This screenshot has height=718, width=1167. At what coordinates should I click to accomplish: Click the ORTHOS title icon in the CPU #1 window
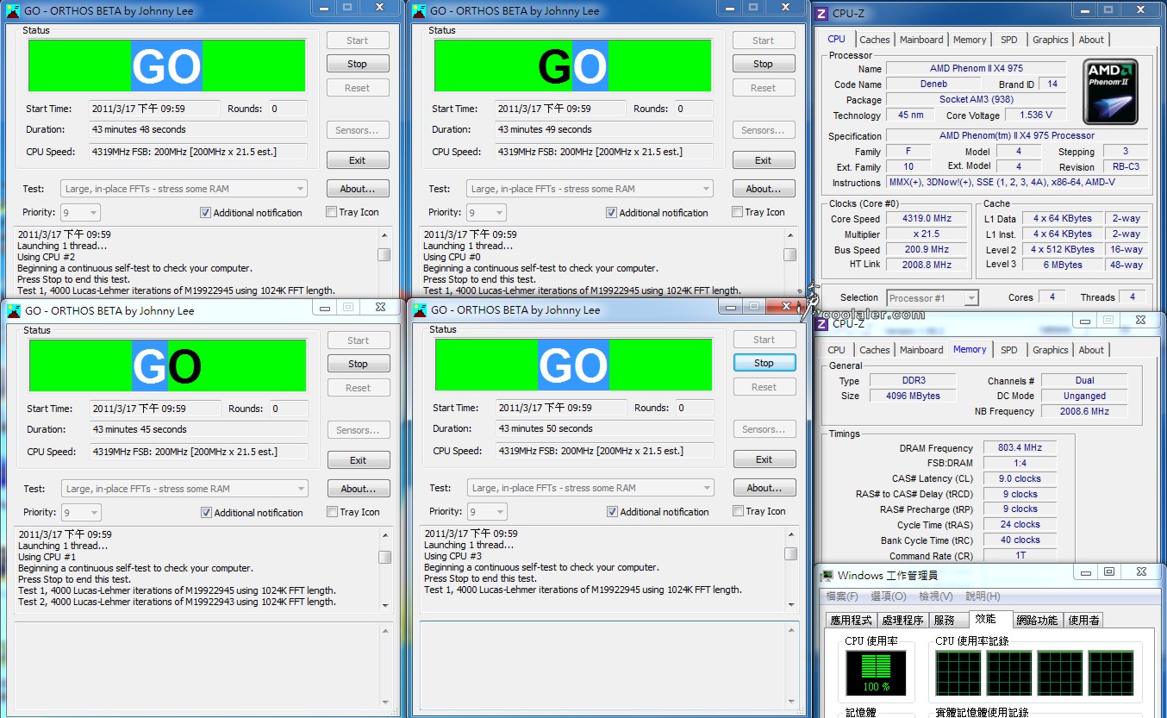[14, 311]
